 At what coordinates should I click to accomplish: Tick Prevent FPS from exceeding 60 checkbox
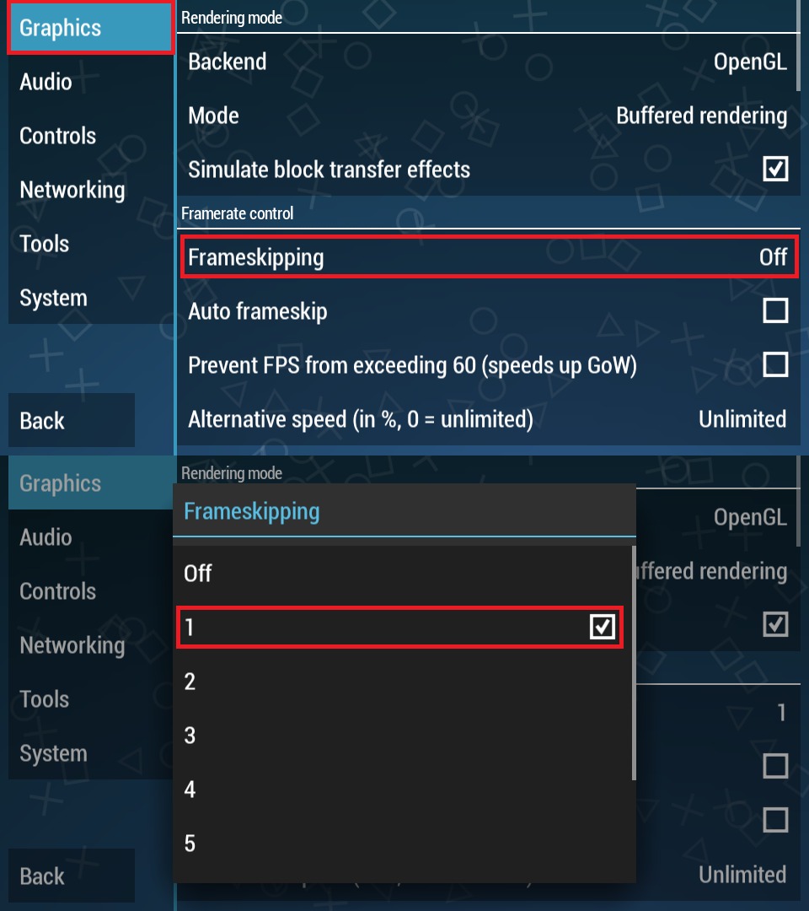tap(774, 365)
